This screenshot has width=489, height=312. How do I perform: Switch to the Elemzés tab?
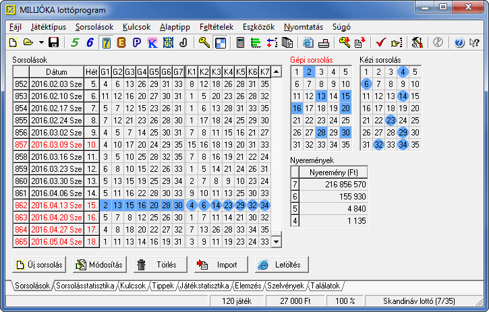(x=248, y=286)
